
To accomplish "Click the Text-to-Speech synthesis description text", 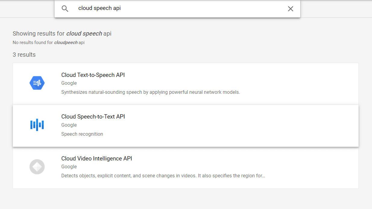I will click(x=150, y=92).
